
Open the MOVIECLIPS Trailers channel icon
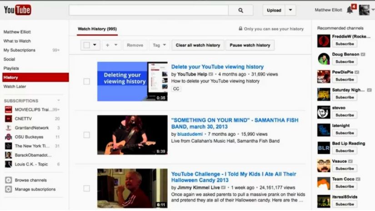pyautogui.click(x=8, y=109)
